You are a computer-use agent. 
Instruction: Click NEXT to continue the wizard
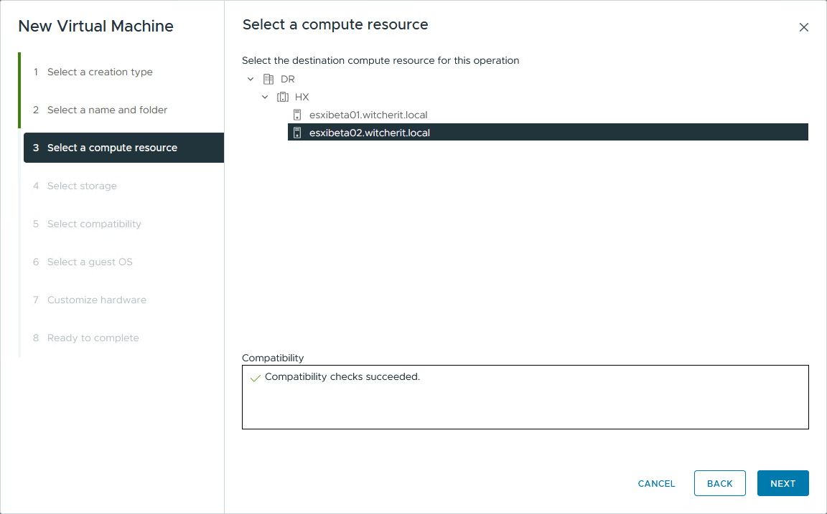tap(782, 483)
